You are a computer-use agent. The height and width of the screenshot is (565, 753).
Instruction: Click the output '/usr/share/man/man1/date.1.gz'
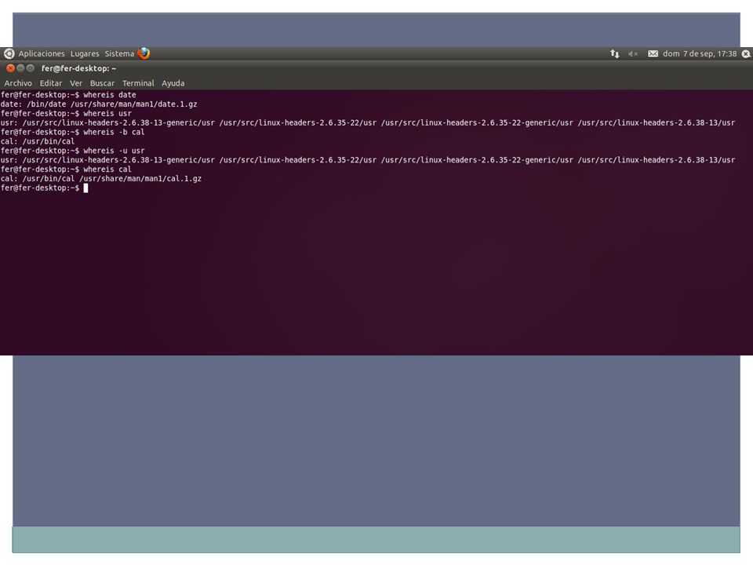pyautogui.click(x=134, y=104)
